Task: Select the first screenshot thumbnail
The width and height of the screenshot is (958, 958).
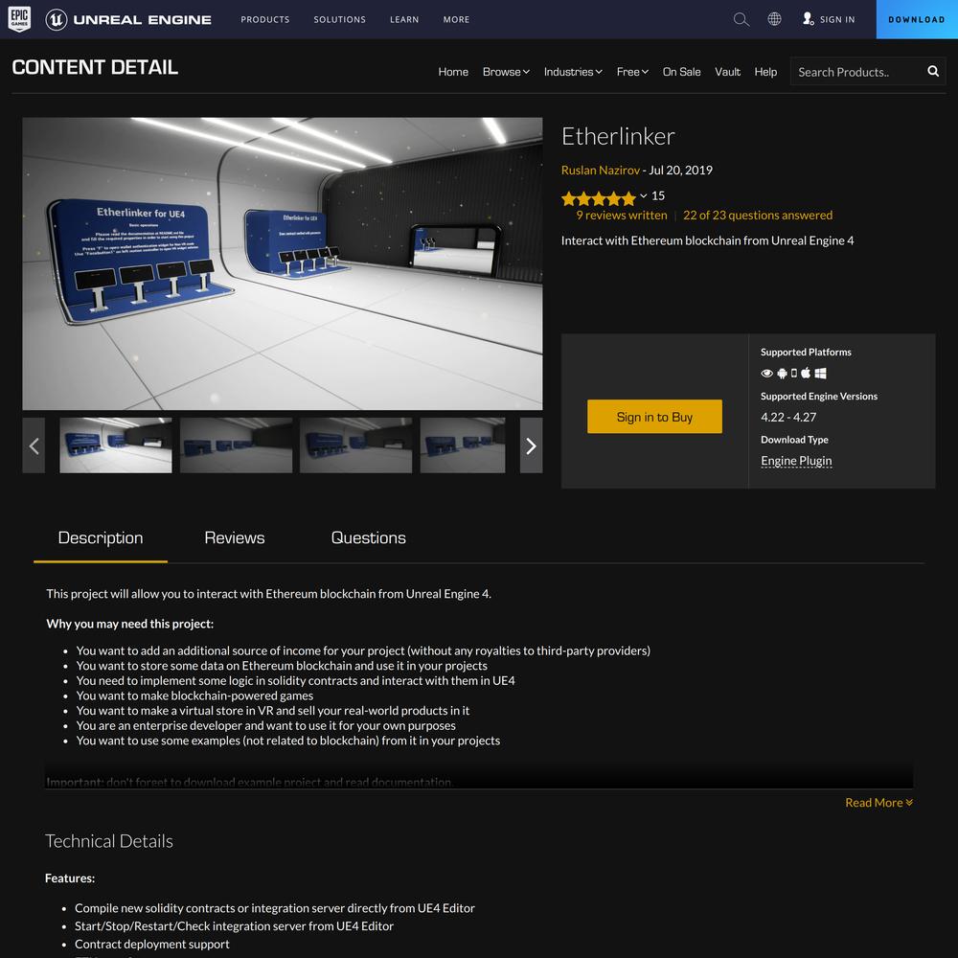Action: pos(116,445)
